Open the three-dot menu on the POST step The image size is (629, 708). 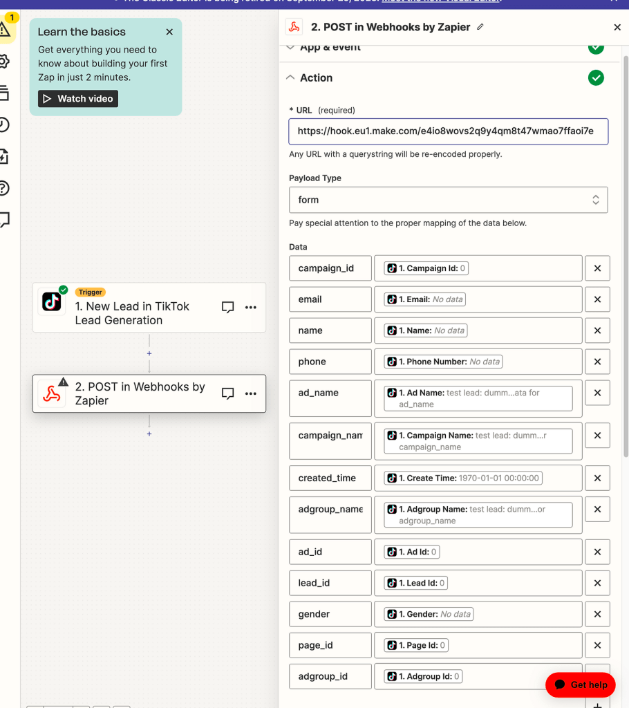pyautogui.click(x=251, y=393)
